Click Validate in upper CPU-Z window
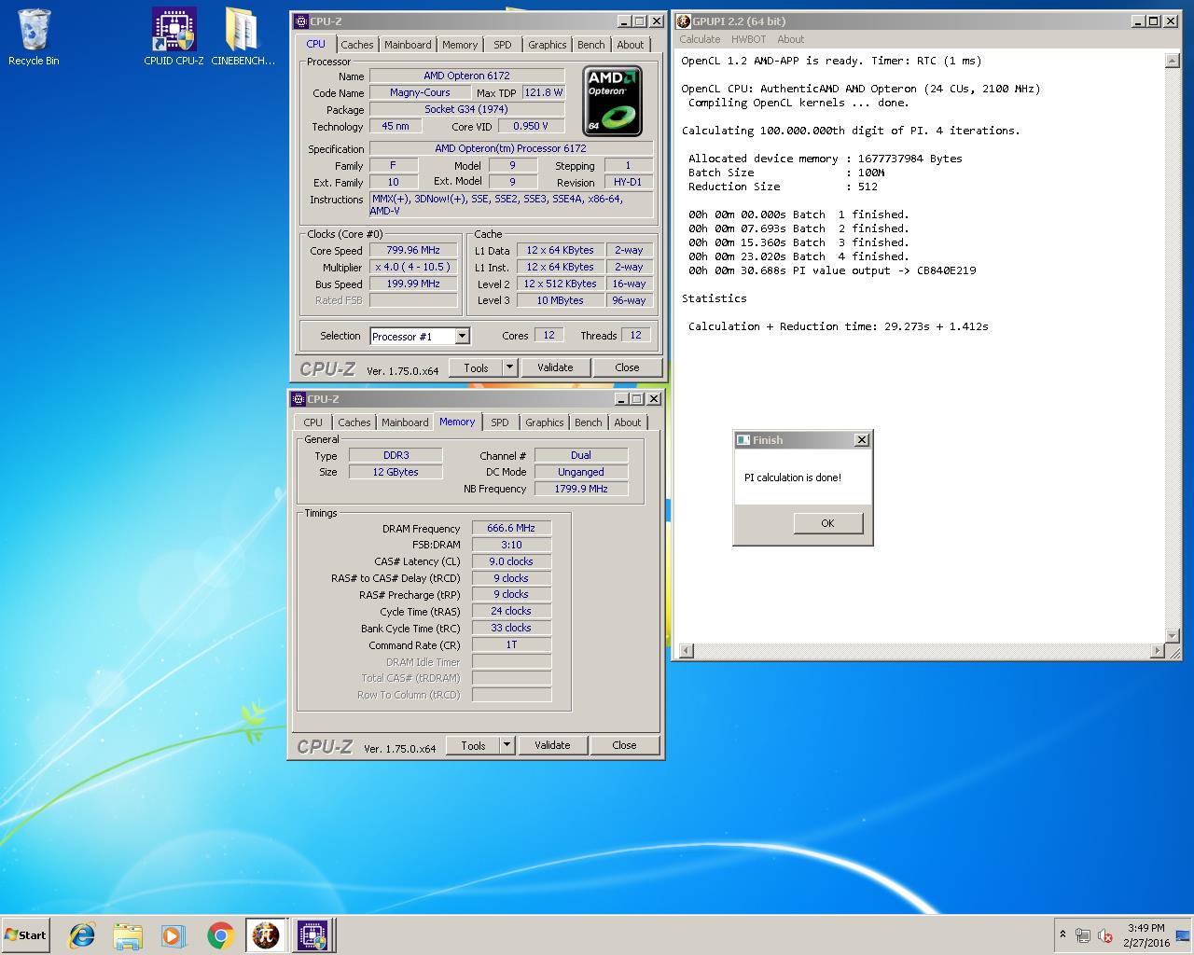This screenshot has height=955, width=1194. point(555,367)
